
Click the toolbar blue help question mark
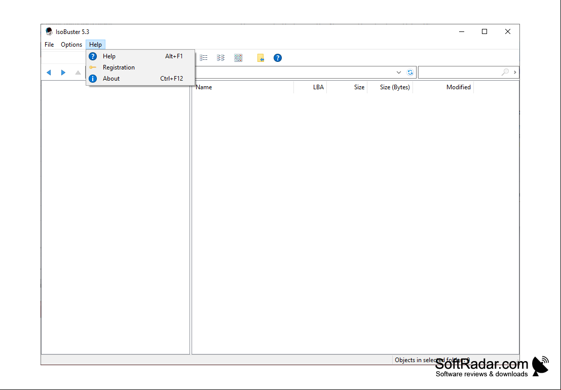point(278,58)
